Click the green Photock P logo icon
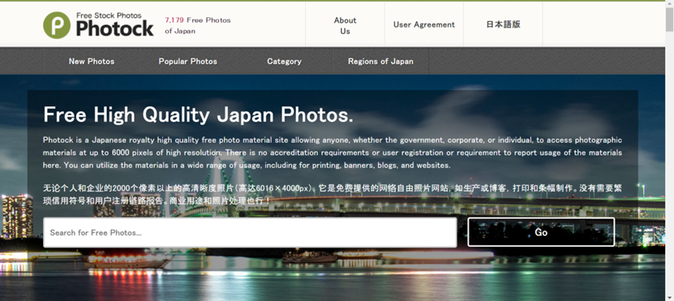674x301 pixels. point(56,25)
